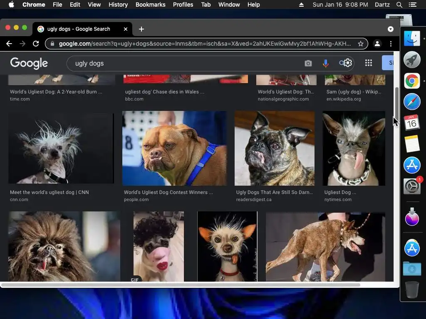Viewport: 426px width, 319px height.
Task: Click 'Meet the world's ugliest dog | CNN' caption
Action: click(50, 192)
